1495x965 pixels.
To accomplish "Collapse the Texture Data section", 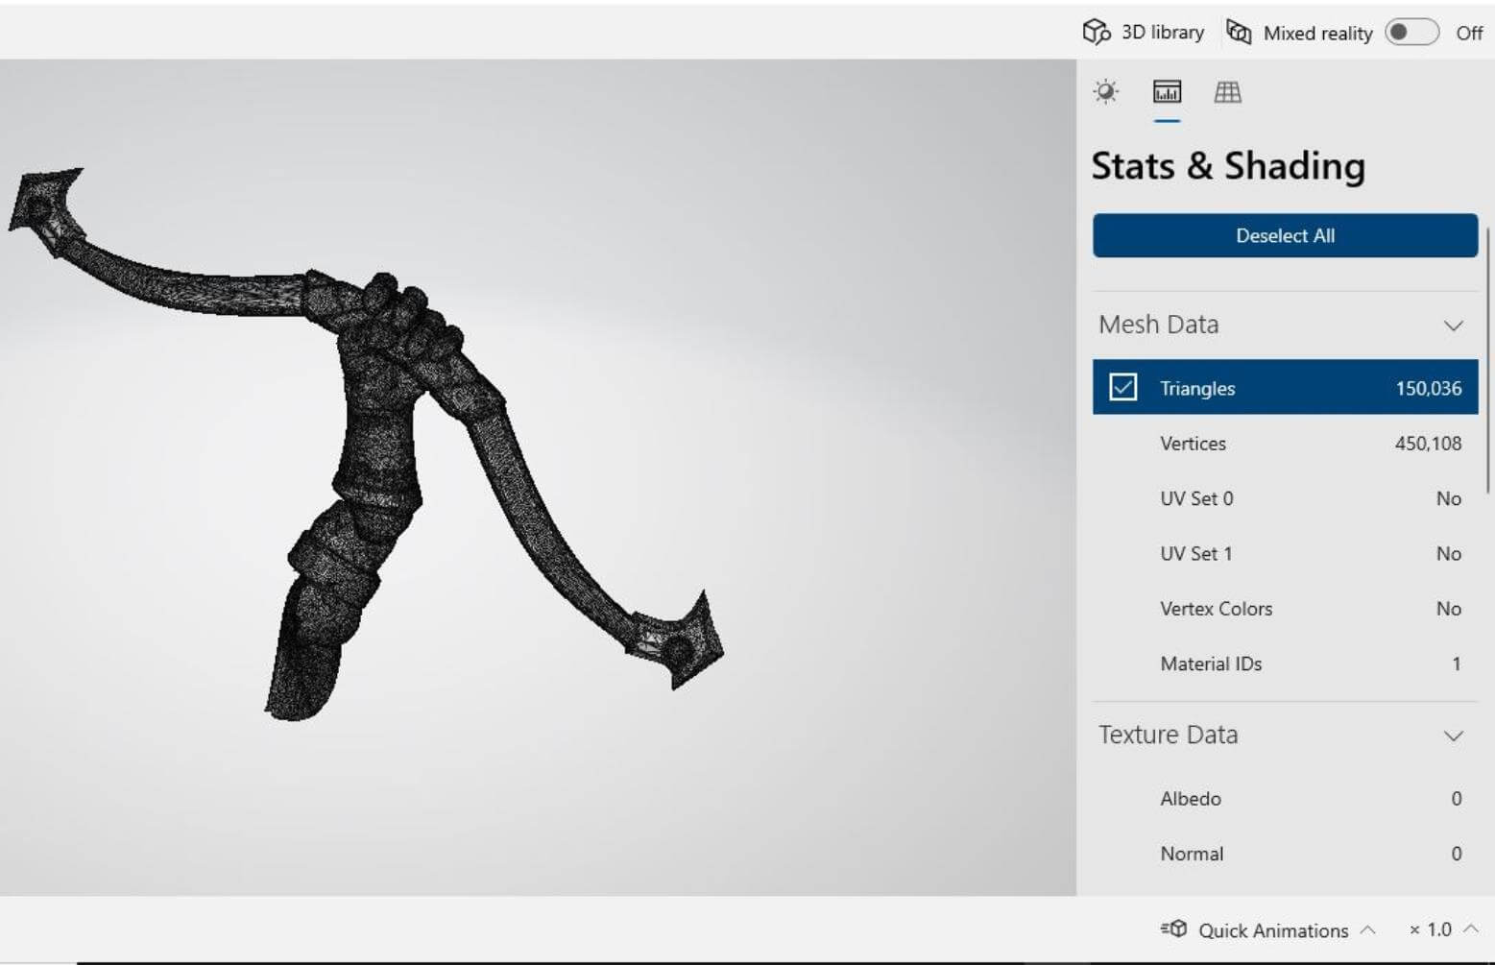I will pyautogui.click(x=1453, y=736).
